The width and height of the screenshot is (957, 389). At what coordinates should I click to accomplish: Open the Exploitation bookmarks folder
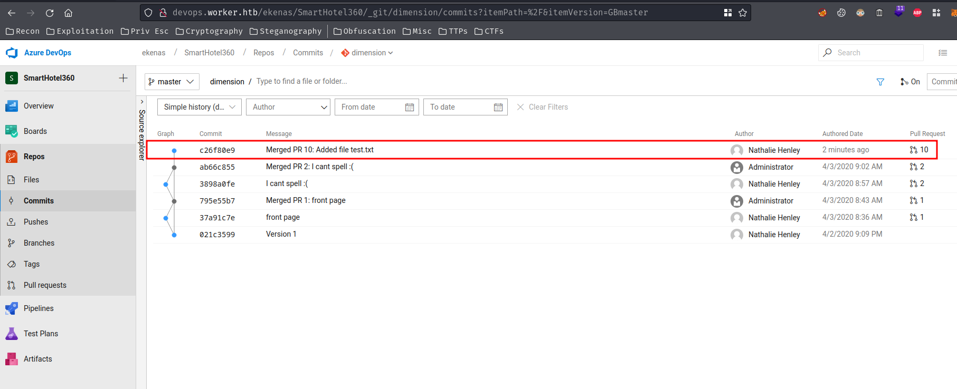click(80, 31)
